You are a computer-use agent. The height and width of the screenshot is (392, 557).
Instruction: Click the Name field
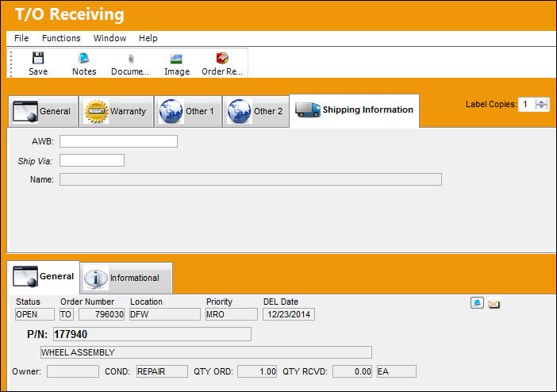[x=251, y=179]
